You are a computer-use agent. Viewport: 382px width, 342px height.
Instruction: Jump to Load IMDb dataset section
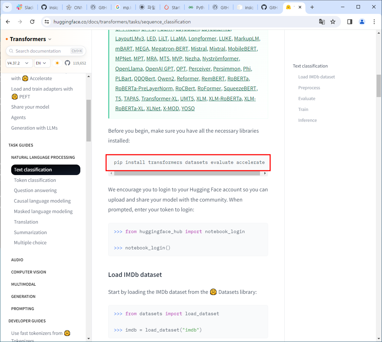[317, 77]
